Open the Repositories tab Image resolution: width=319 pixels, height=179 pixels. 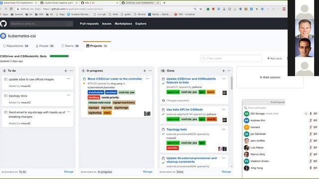16,46
